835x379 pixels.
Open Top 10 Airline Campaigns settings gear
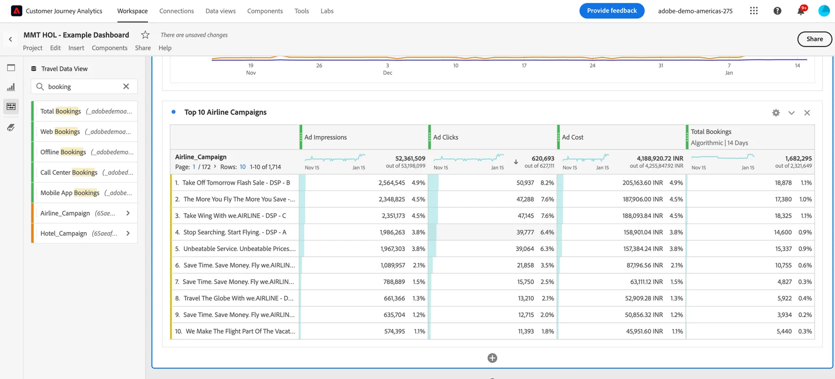776,113
